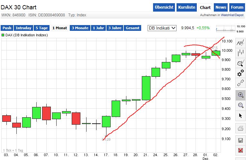This screenshot has width=246, height=160.
Task: Open the Forum tab
Action: (x=237, y=7)
